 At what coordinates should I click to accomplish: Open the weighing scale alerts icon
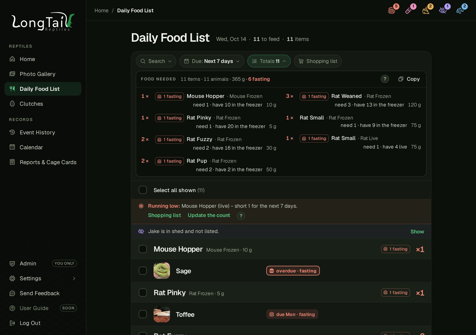pyautogui.click(x=460, y=10)
